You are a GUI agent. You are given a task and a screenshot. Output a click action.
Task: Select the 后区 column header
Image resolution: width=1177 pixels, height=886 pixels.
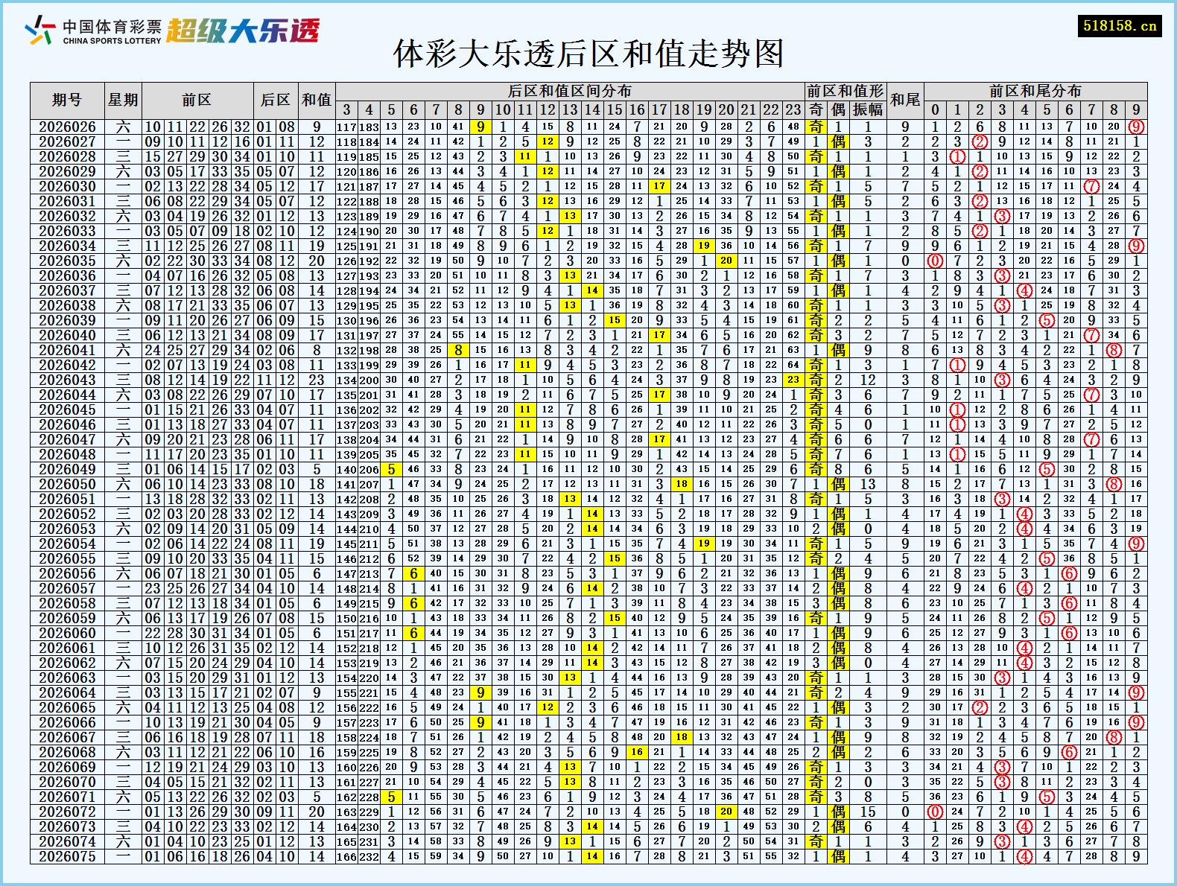click(276, 100)
